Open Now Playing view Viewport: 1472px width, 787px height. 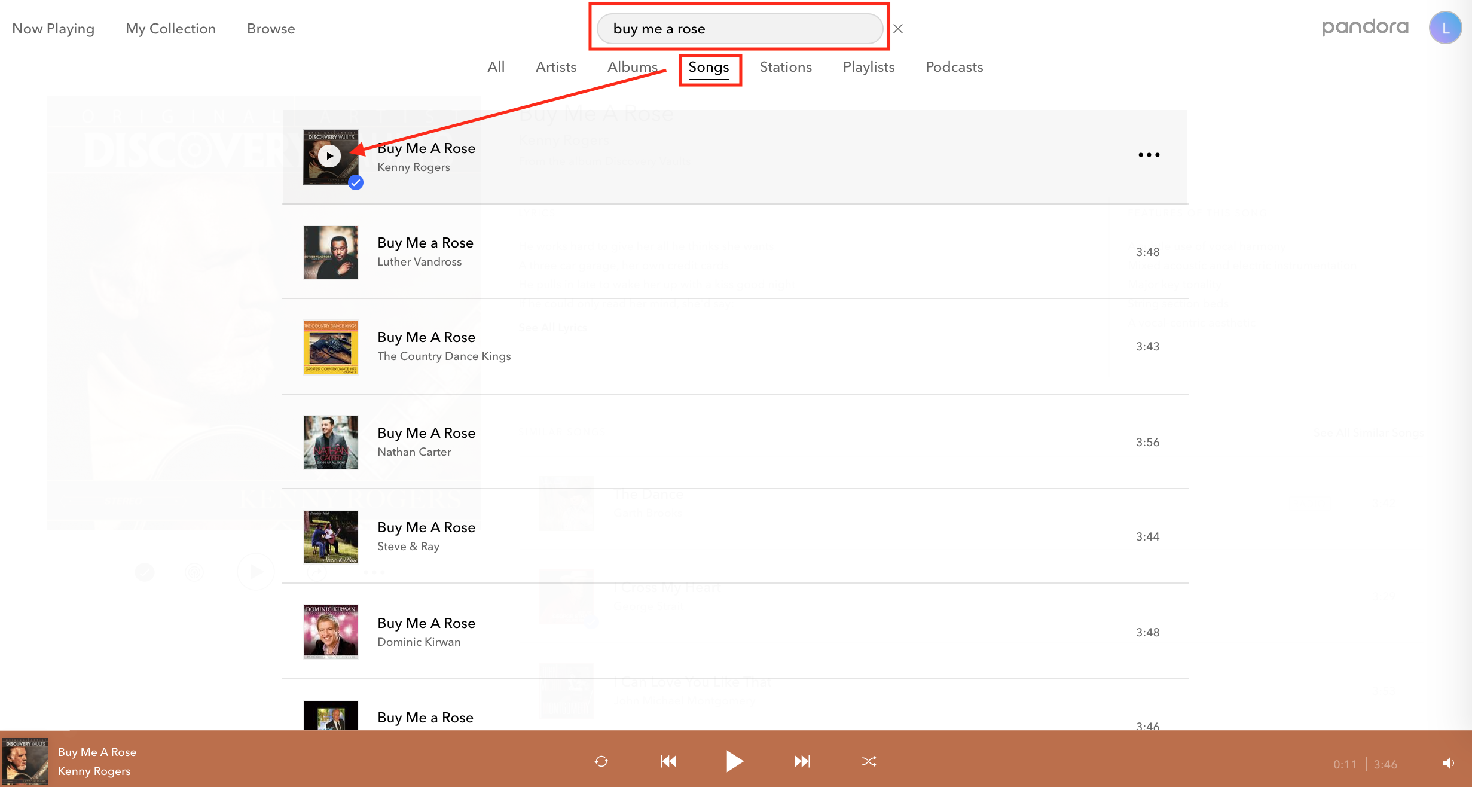coord(53,28)
